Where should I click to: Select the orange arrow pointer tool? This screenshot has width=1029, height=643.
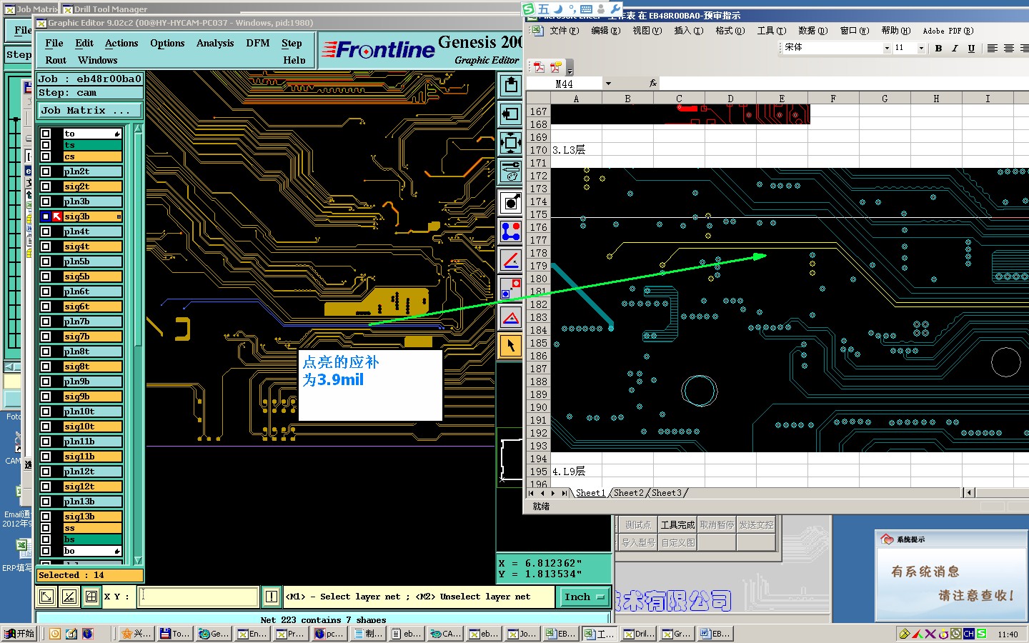pyautogui.click(x=510, y=346)
